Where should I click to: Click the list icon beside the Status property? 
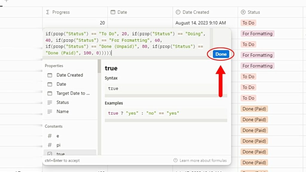(50, 102)
